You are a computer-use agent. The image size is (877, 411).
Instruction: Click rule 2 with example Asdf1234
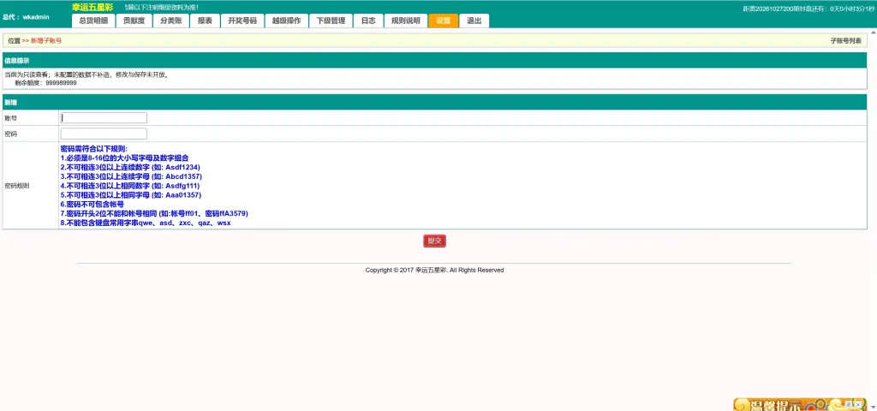coord(130,167)
